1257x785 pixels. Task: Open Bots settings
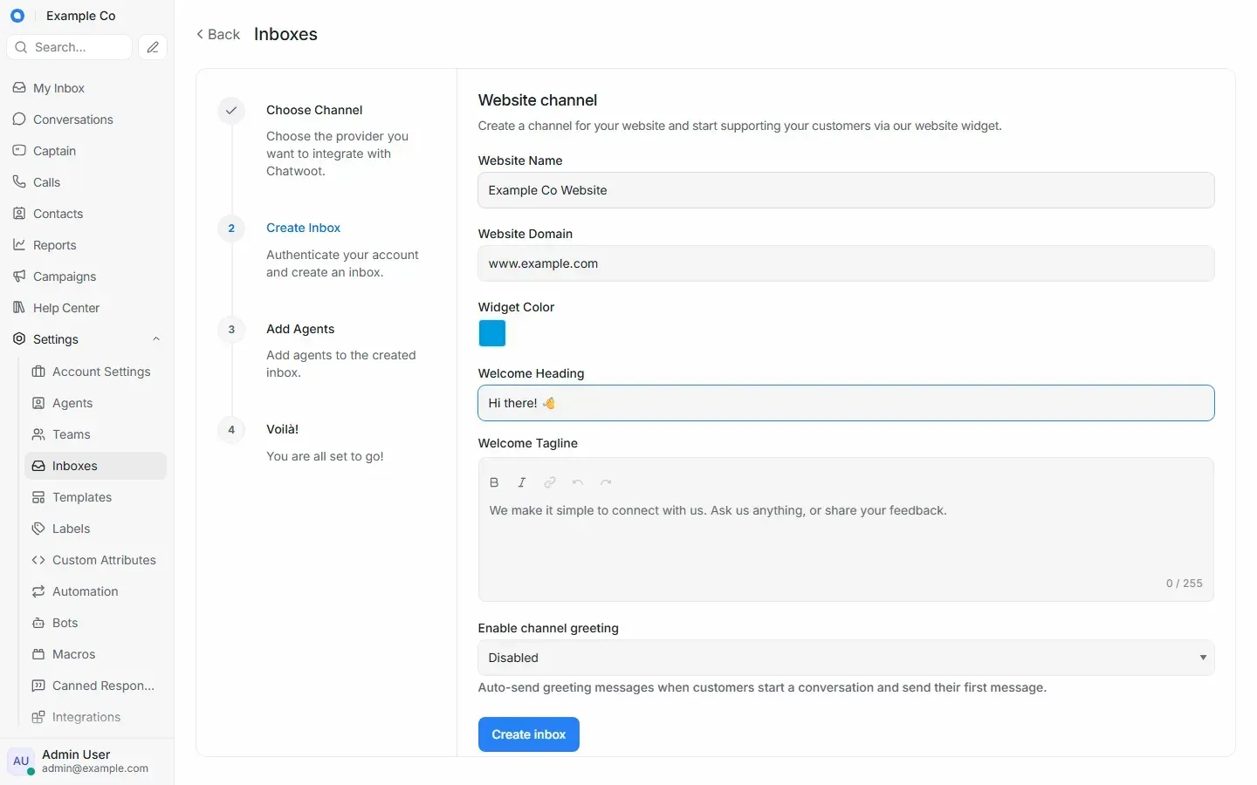click(x=96, y=623)
